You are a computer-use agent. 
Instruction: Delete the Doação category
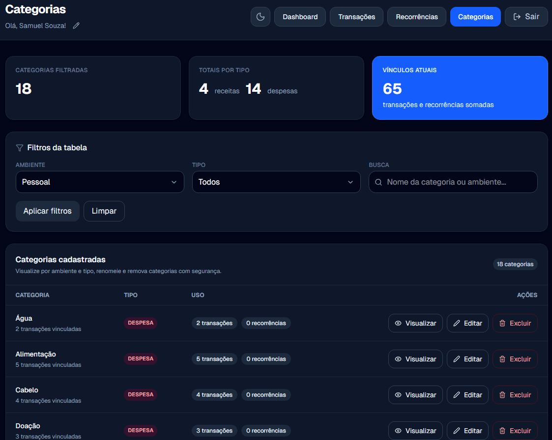click(515, 431)
